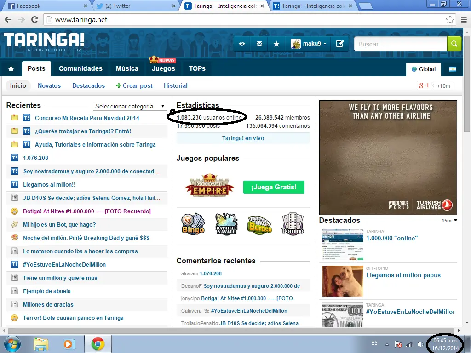The height and width of the screenshot is (353, 471).
Task: Bookmark page with star in address bar
Action: 450,20
